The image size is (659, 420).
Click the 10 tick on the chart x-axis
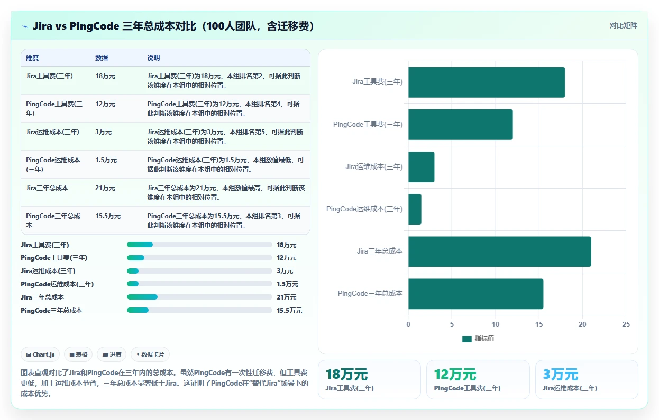[x=496, y=324]
